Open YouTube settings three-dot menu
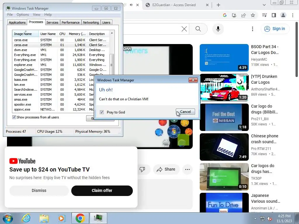 [x=253, y=29]
